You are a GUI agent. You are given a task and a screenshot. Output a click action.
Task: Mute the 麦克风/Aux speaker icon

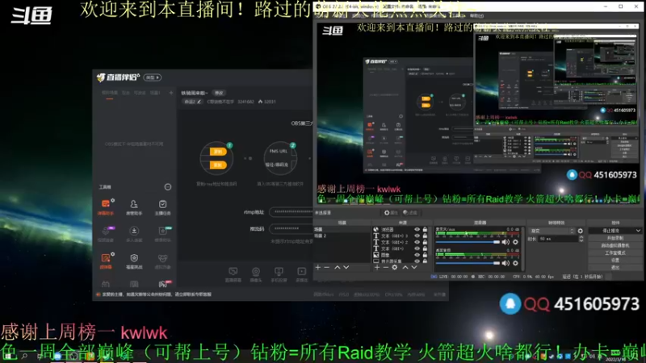click(506, 242)
